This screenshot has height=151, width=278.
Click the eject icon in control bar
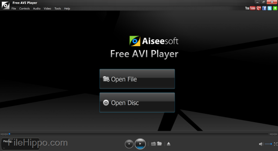(x=169, y=144)
